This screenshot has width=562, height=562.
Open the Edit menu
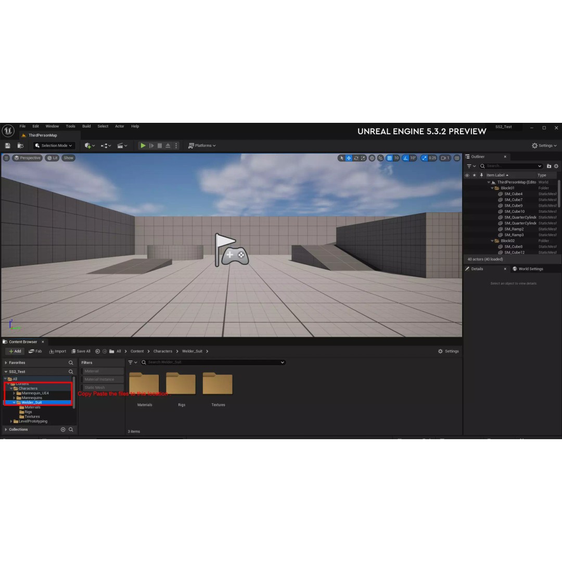click(x=35, y=126)
